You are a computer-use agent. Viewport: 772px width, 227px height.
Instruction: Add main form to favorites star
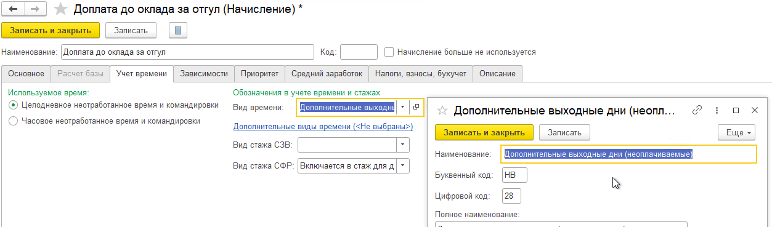pos(60,9)
